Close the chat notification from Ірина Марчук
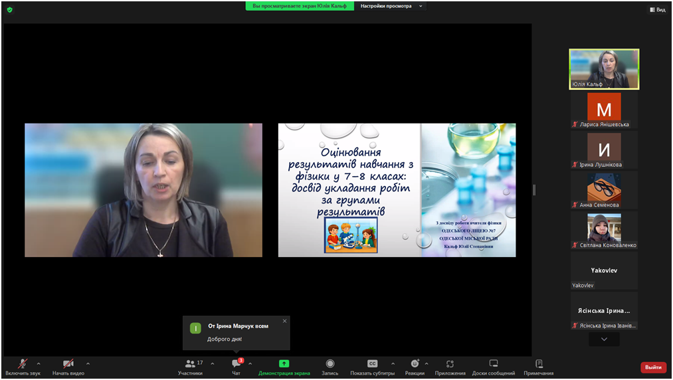Screen dimensions: 673x380 (284, 321)
